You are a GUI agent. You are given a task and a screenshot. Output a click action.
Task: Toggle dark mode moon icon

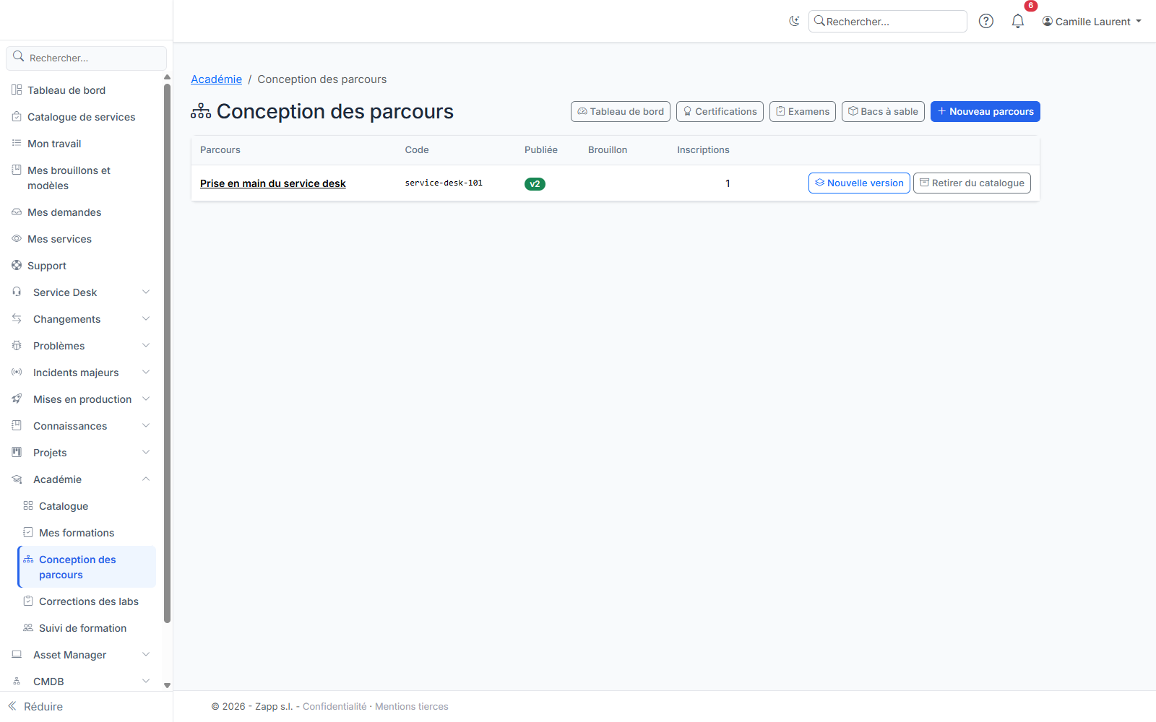(x=794, y=21)
